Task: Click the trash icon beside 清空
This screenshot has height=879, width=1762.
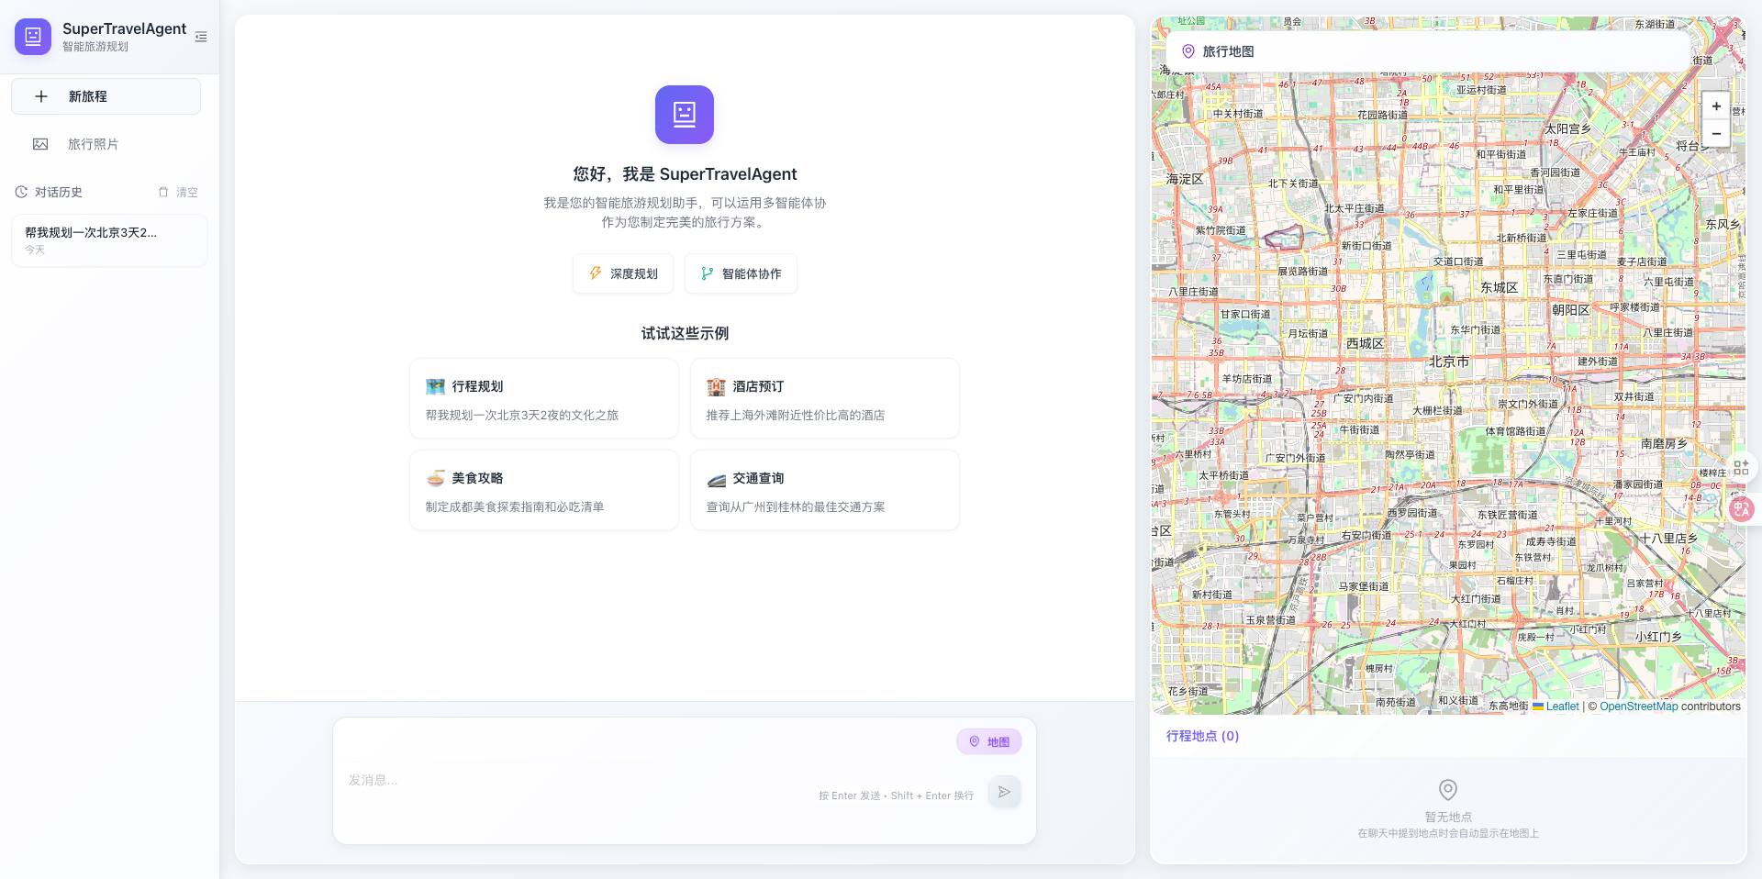Action: 163,192
